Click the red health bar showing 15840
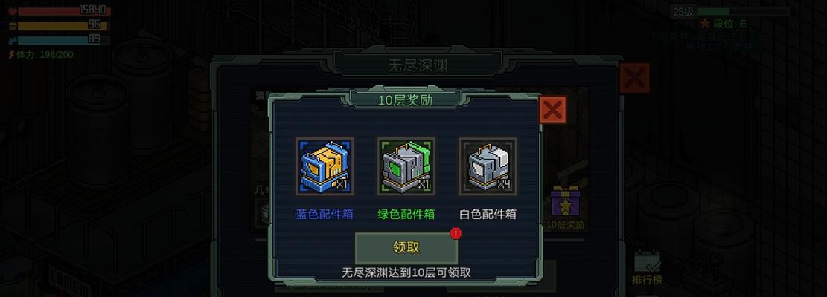Image resolution: width=827 pixels, height=297 pixels. coord(64,11)
